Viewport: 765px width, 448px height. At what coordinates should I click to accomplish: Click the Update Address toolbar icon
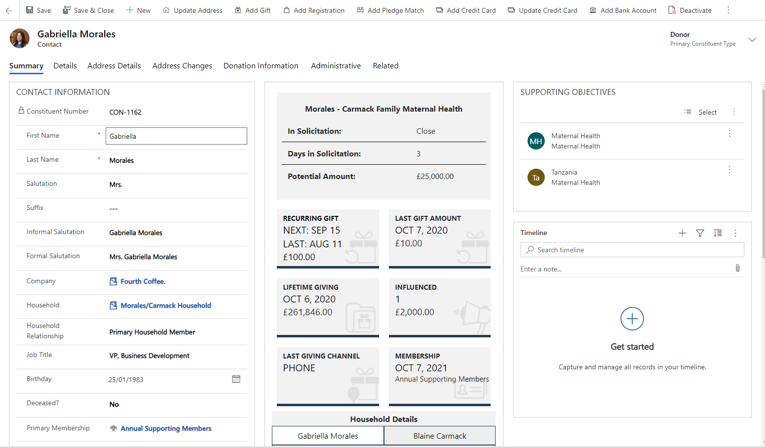coord(168,10)
